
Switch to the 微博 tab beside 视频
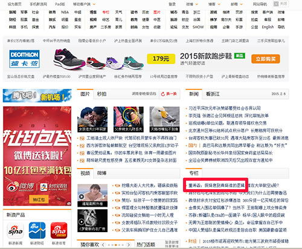pyautogui.click(x=101, y=173)
